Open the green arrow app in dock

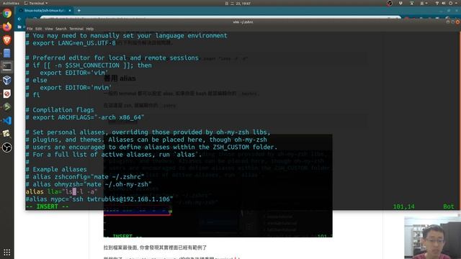coord(7,107)
